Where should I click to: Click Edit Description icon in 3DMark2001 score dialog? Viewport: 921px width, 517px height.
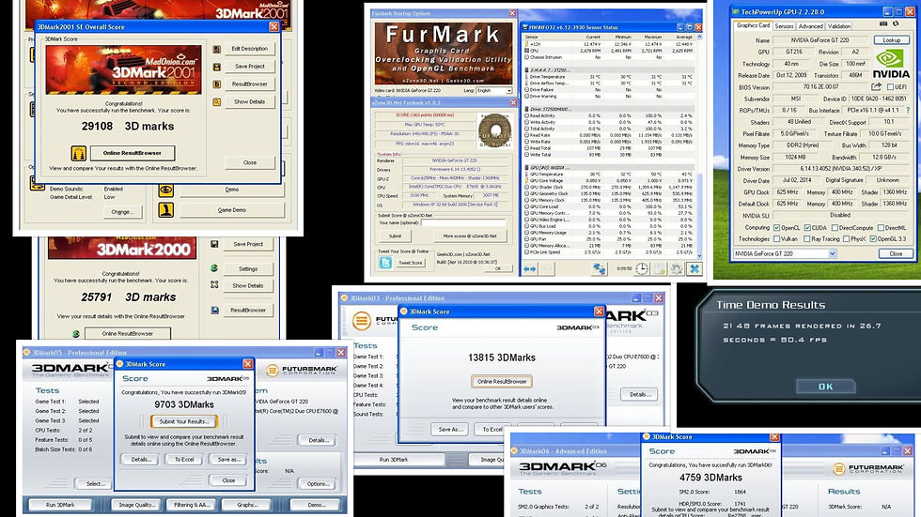point(217,49)
